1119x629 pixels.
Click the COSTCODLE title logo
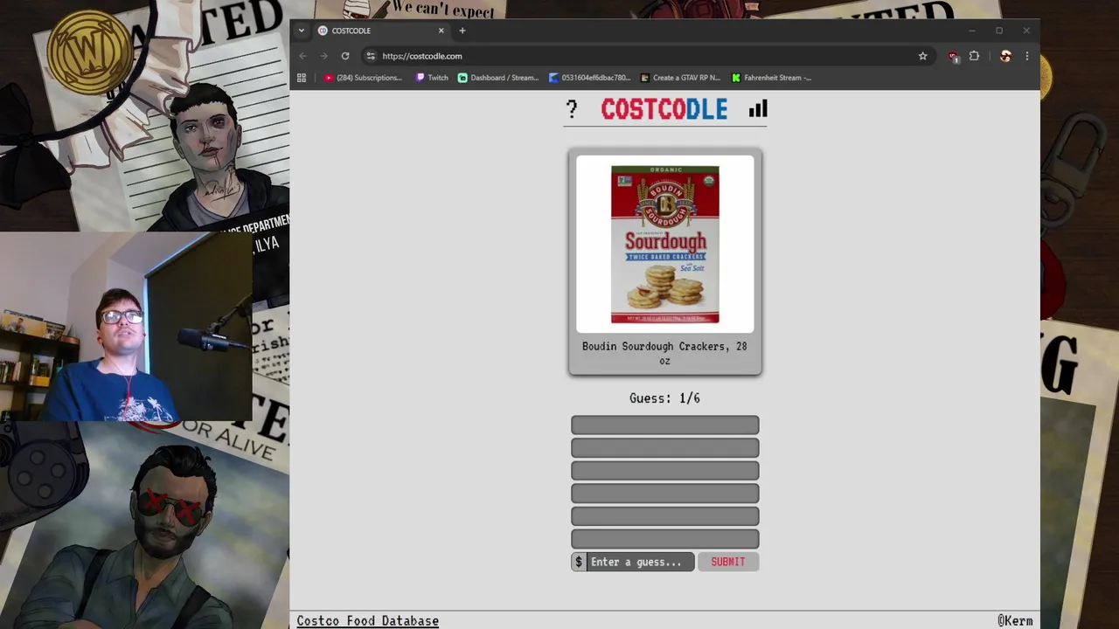pos(664,109)
